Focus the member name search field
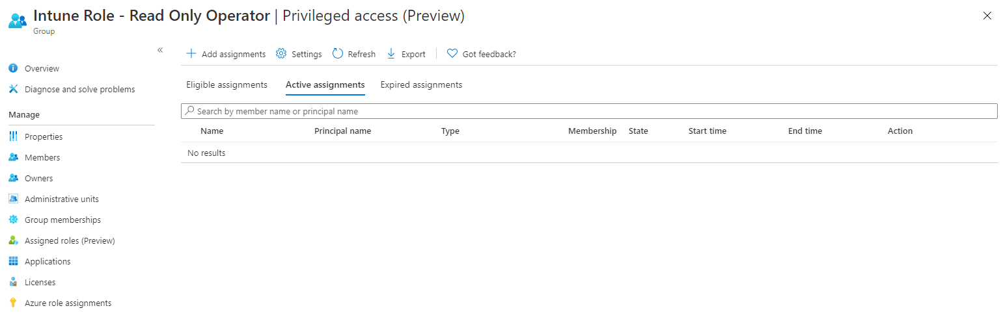Screen dimensions: 1001x319 click(x=589, y=111)
